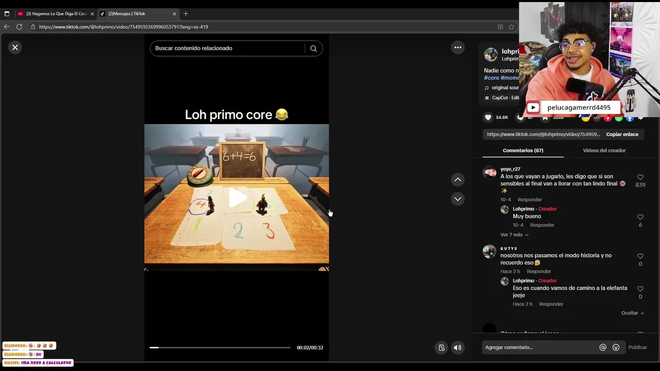
Task: Click the browser back arrow
Action: 7,27
